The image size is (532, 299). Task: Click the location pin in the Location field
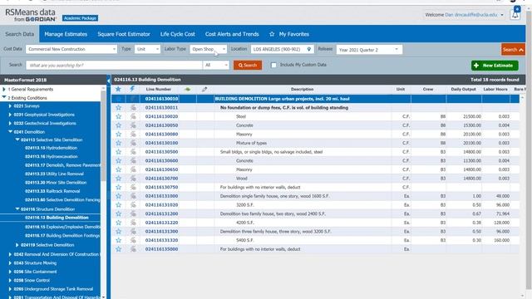pyautogui.click(x=308, y=49)
